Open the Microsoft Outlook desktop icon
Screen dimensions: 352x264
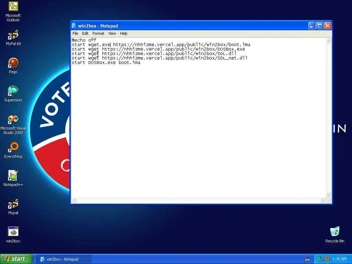pos(13,12)
